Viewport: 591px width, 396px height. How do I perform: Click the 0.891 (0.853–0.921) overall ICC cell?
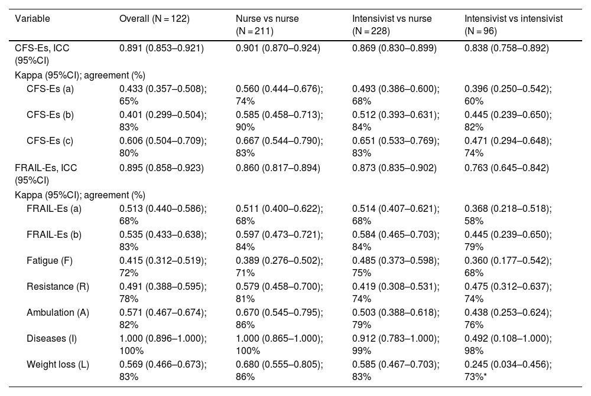(x=161, y=49)
